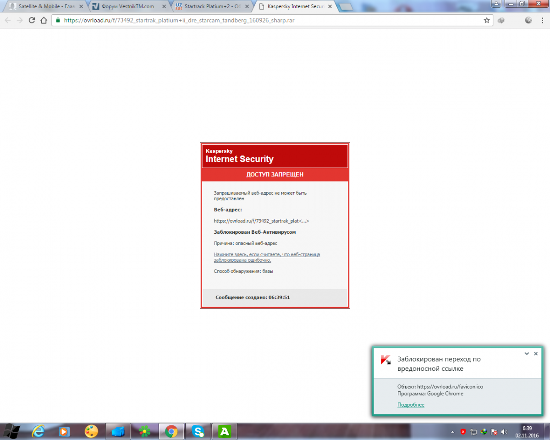This screenshot has width=550, height=440.
Task: Open the 'Подробнее' link in notification
Action: pos(411,405)
